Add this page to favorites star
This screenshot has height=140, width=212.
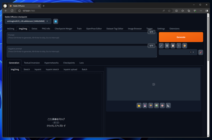coord(169,11)
